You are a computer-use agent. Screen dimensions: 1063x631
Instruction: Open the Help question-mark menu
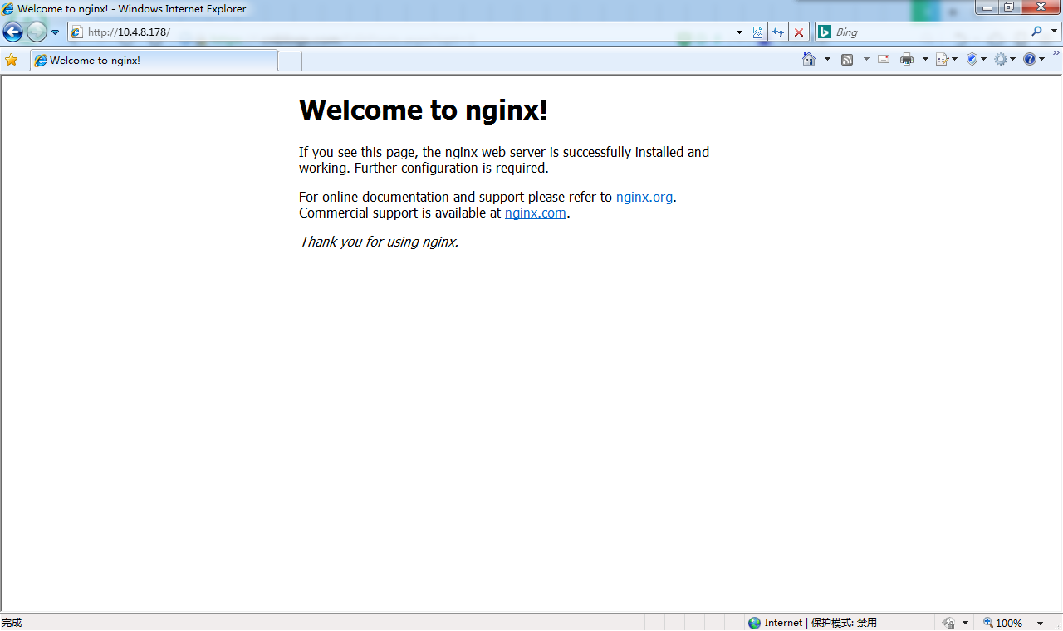(x=1034, y=59)
